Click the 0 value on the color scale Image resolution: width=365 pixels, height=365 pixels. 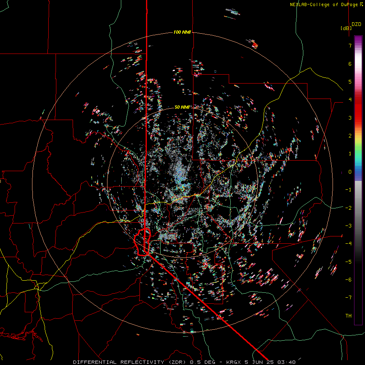pyautogui.click(x=350, y=172)
